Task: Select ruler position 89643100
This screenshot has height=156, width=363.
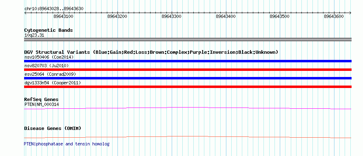Action: click(63, 16)
